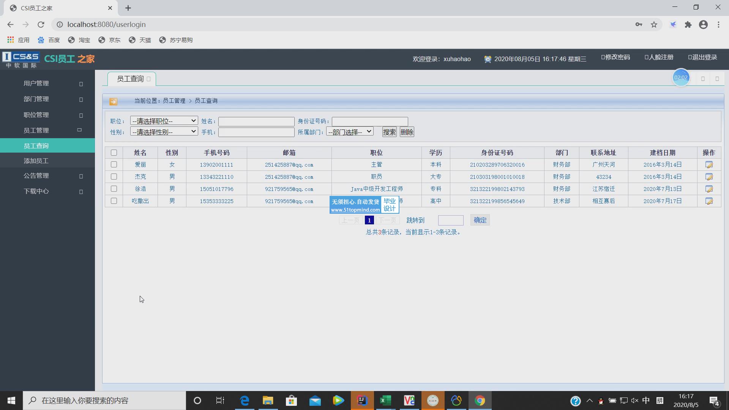
Task: Click the browser address bar URL
Action: point(107,24)
